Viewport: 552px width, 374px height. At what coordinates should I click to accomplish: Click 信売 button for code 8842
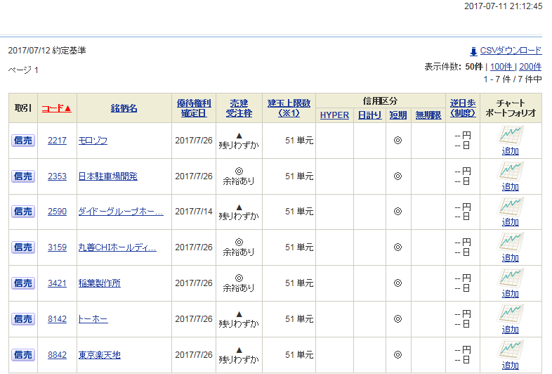coord(23,355)
